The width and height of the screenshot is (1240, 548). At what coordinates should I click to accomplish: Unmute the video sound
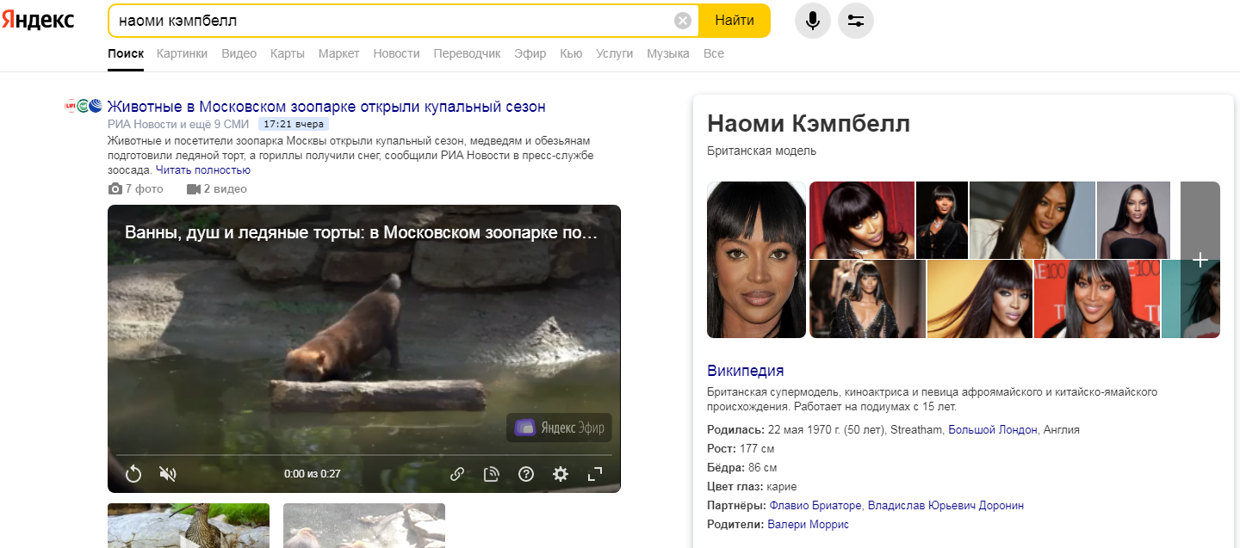pos(168,473)
